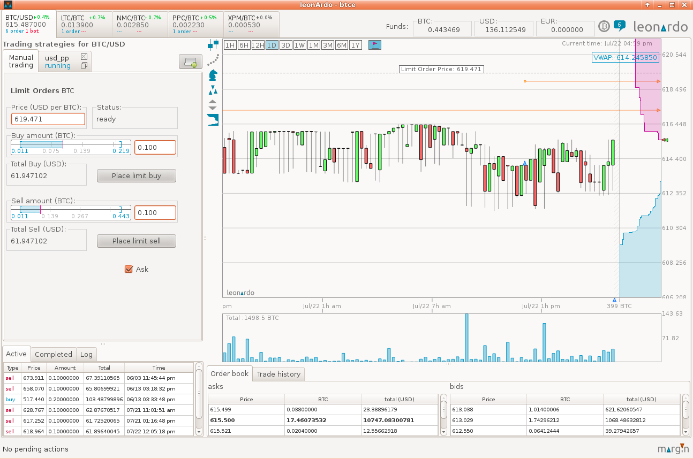Click the margin logo in status bar
The width and height of the screenshot is (693, 459).
click(x=674, y=449)
